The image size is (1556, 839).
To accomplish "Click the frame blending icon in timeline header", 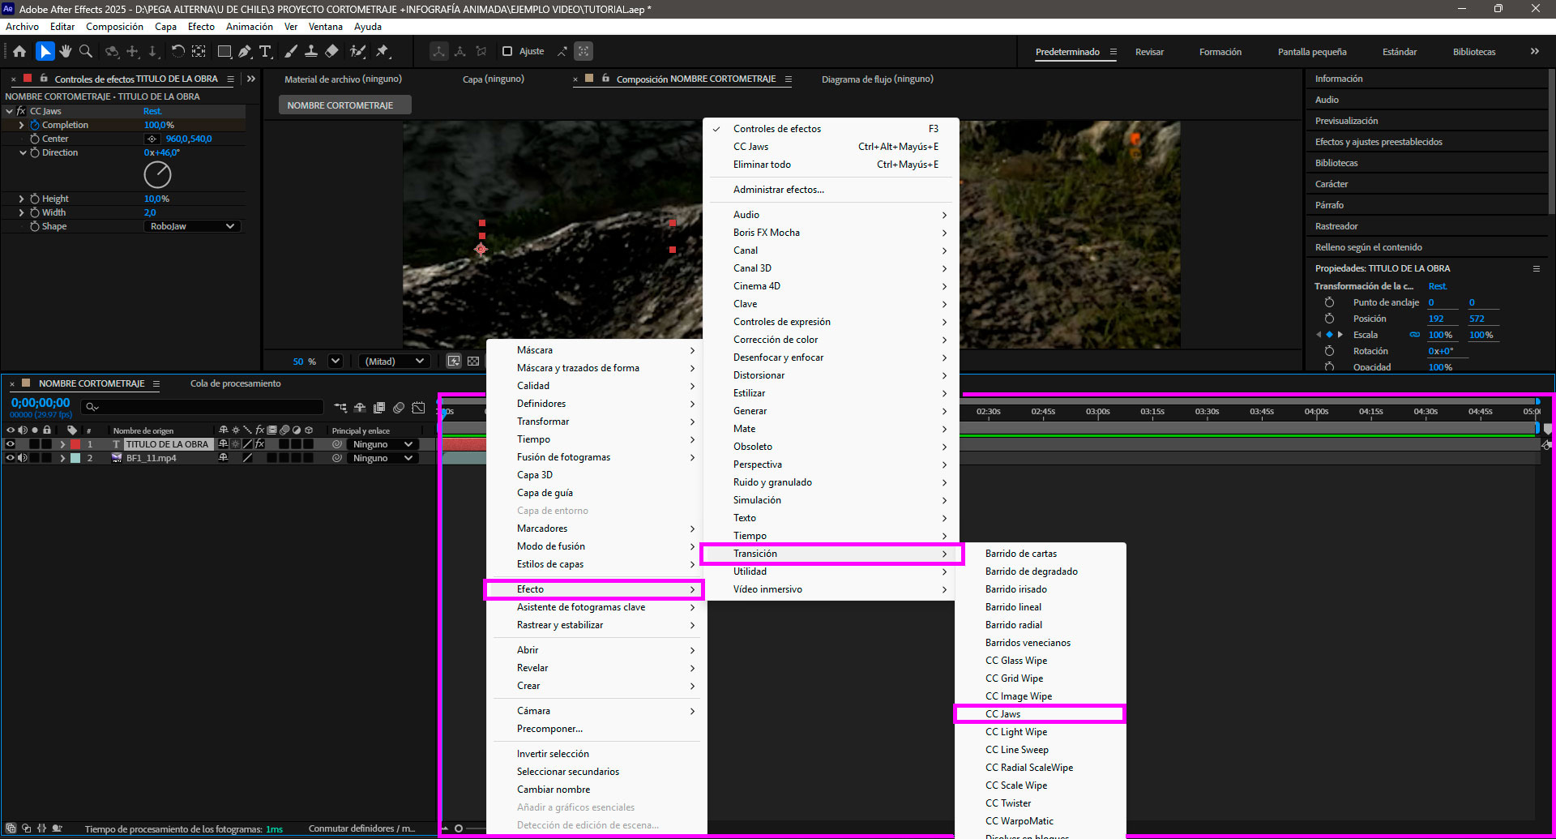I will [379, 408].
